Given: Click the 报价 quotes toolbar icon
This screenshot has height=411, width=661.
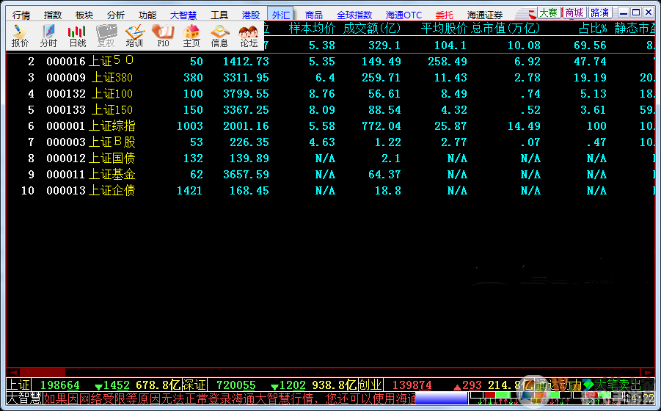Looking at the screenshot, I should point(20,35).
